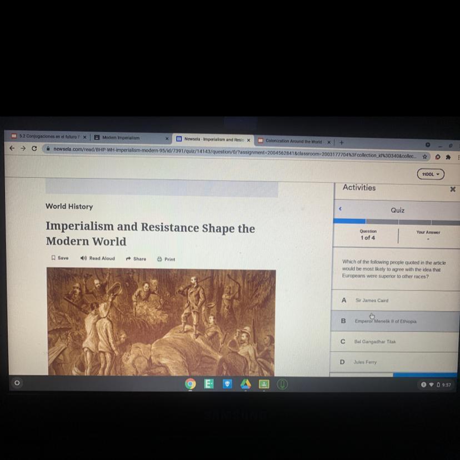Click the site lock icon in address bar
The width and height of the screenshot is (460, 460).
pyautogui.click(x=48, y=148)
